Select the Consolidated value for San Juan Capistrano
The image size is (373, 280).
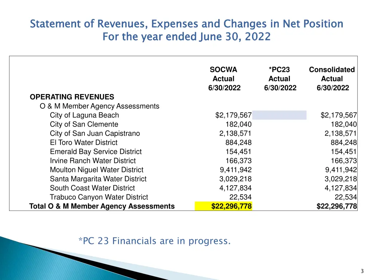[x=341, y=133]
